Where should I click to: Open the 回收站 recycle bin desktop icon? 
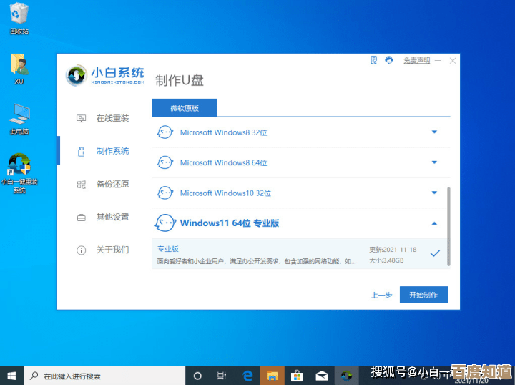tap(19, 18)
